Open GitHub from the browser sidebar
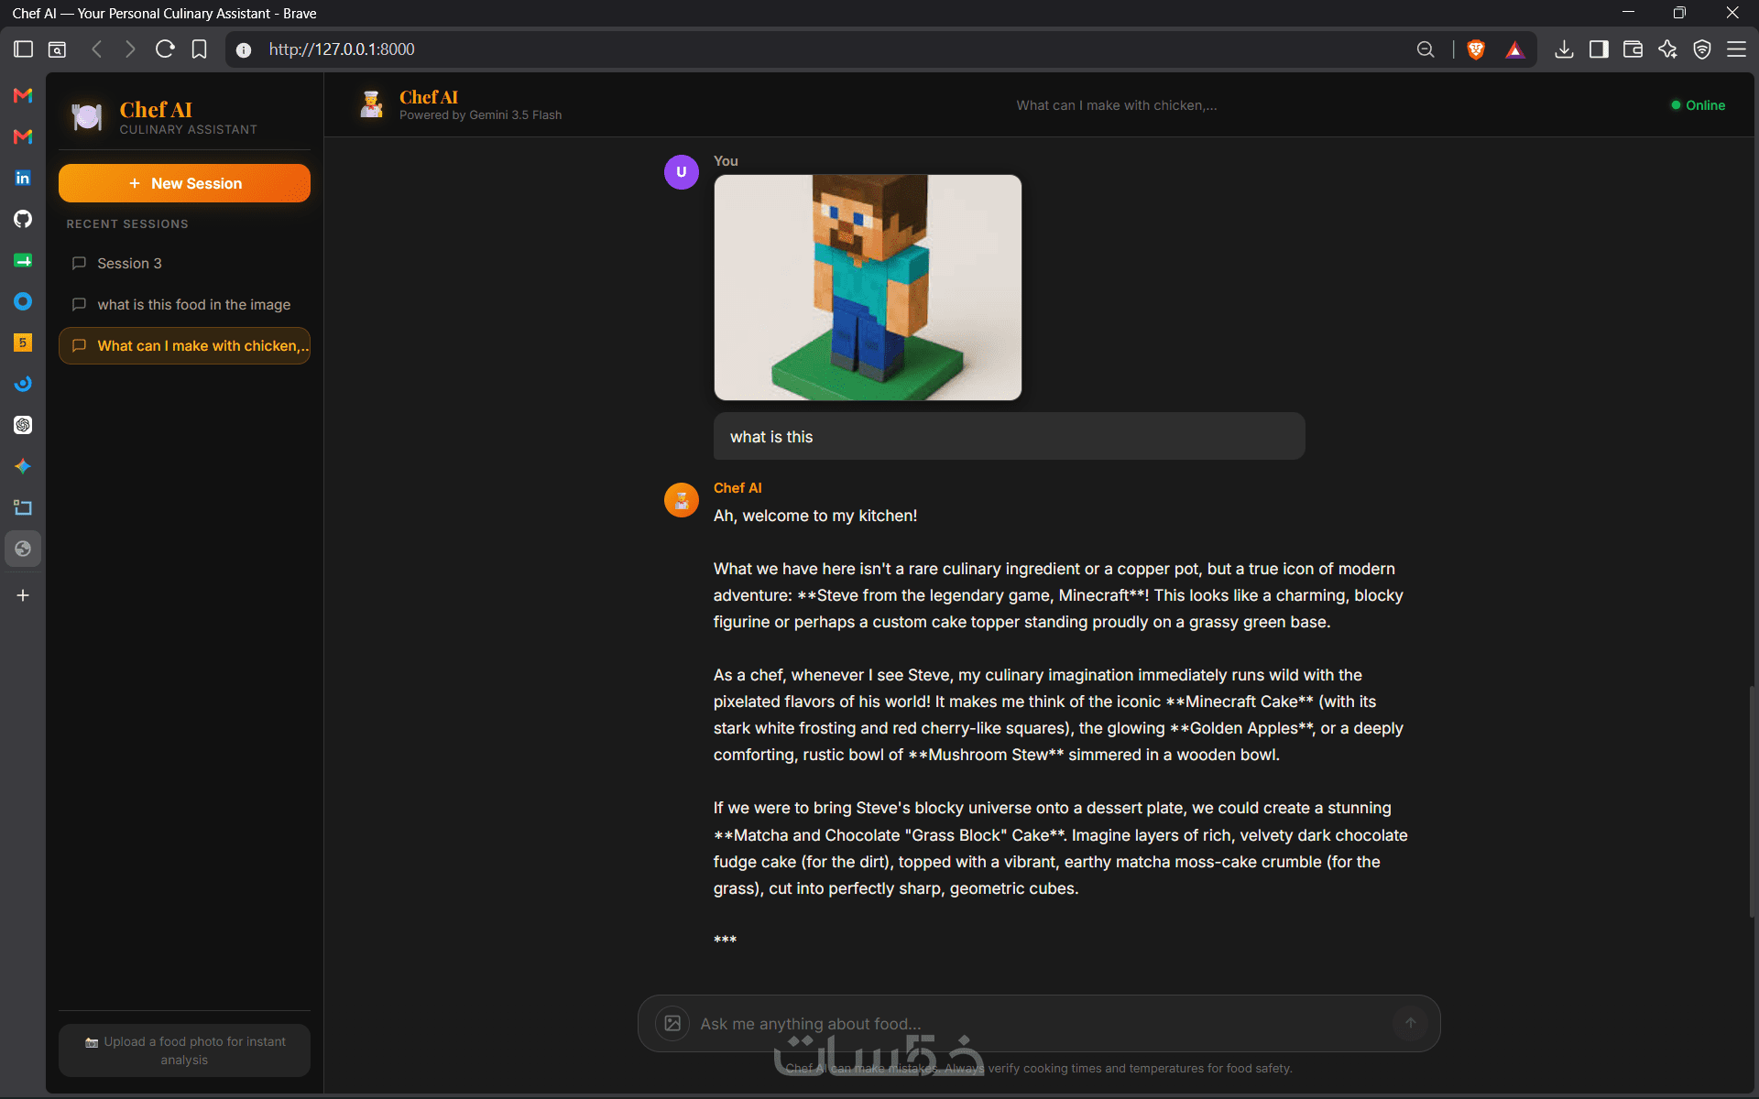The width and height of the screenshot is (1759, 1099). [x=23, y=219]
